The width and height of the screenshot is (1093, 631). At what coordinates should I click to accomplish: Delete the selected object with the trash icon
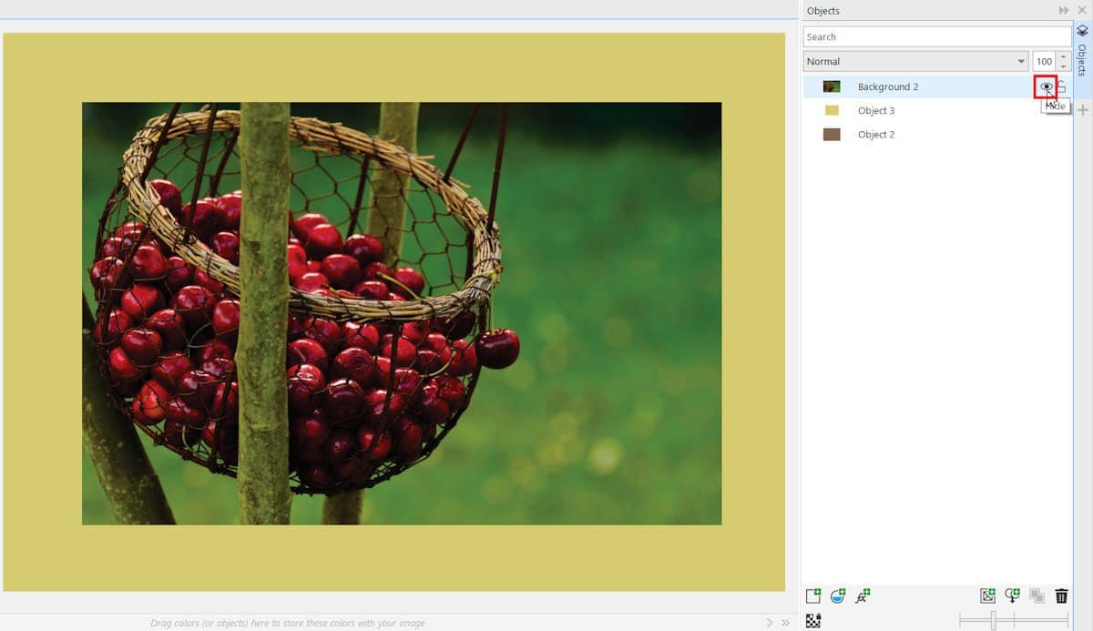[x=1061, y=595]
